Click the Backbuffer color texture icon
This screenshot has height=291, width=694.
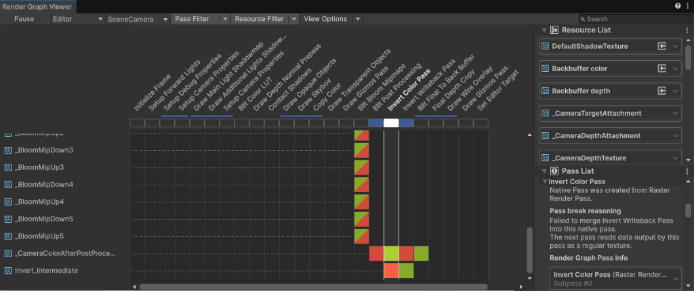pos(546,68)
